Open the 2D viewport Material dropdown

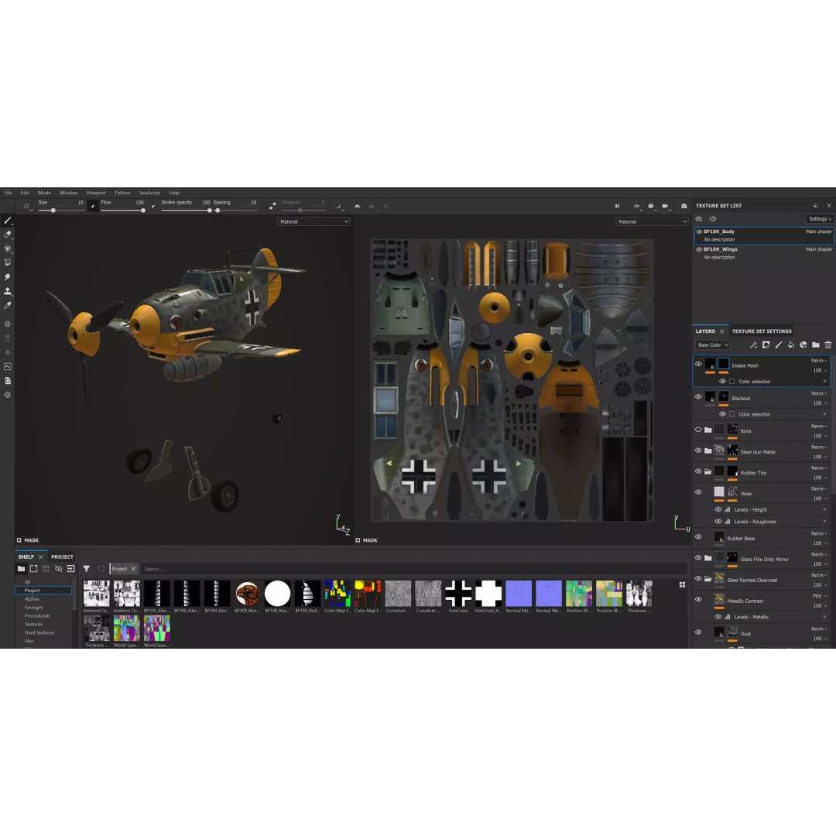652,221
